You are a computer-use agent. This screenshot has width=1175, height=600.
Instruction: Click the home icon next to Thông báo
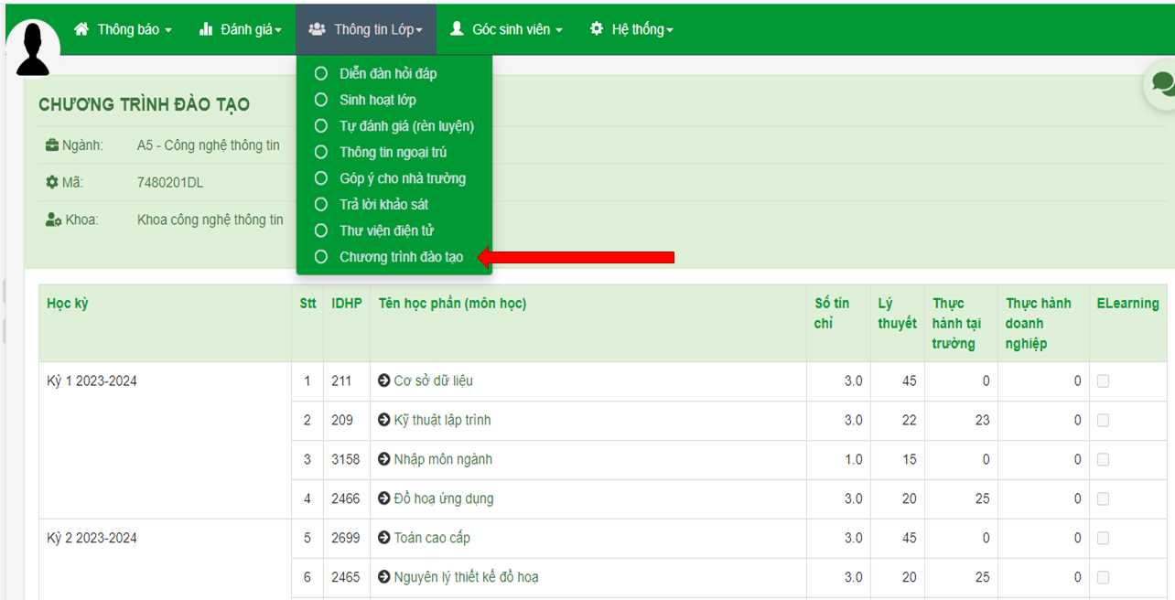pos(82,29)
